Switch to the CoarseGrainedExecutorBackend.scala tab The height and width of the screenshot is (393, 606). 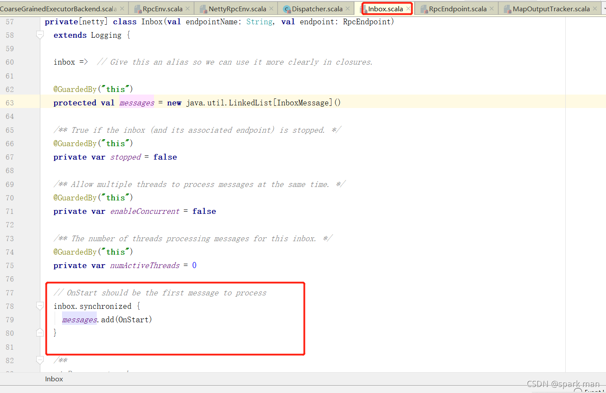click(x=59, y=9)
